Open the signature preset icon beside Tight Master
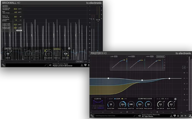The width and height of the screenshot is (192, 119). (x=171, y=116)
